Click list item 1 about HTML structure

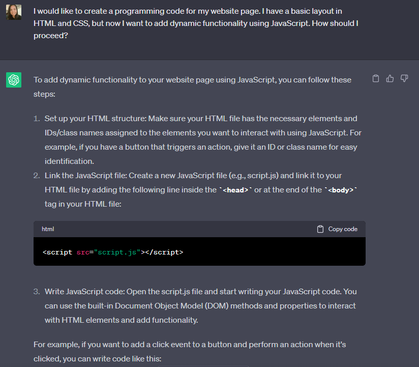[x=203, y=140]
